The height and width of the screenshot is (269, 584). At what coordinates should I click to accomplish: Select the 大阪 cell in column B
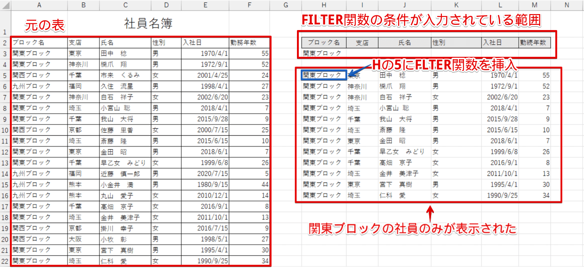[x=83, y=239]
